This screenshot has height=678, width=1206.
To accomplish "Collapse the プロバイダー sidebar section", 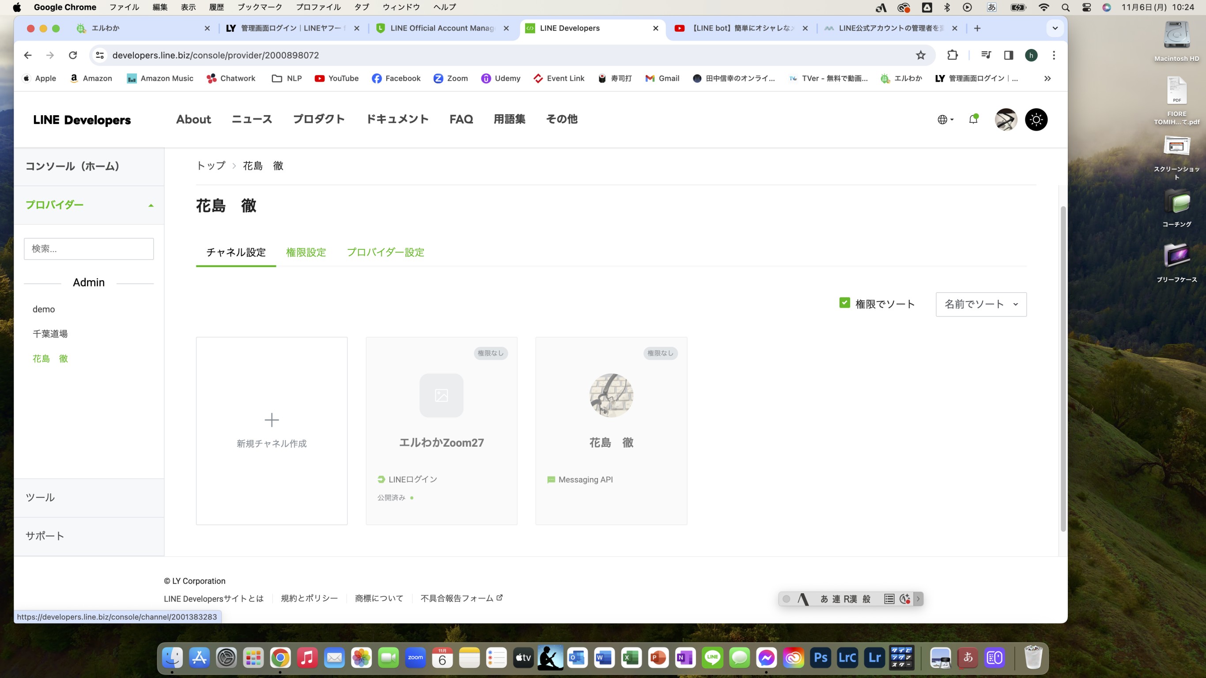I will pos(89,205).
